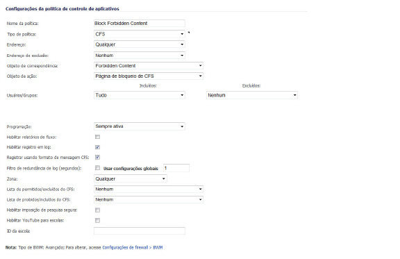The width and height of the screenshot is (400, 259).
Task: Check Usar configurações globais checkbox
Action: coord(97,168)
